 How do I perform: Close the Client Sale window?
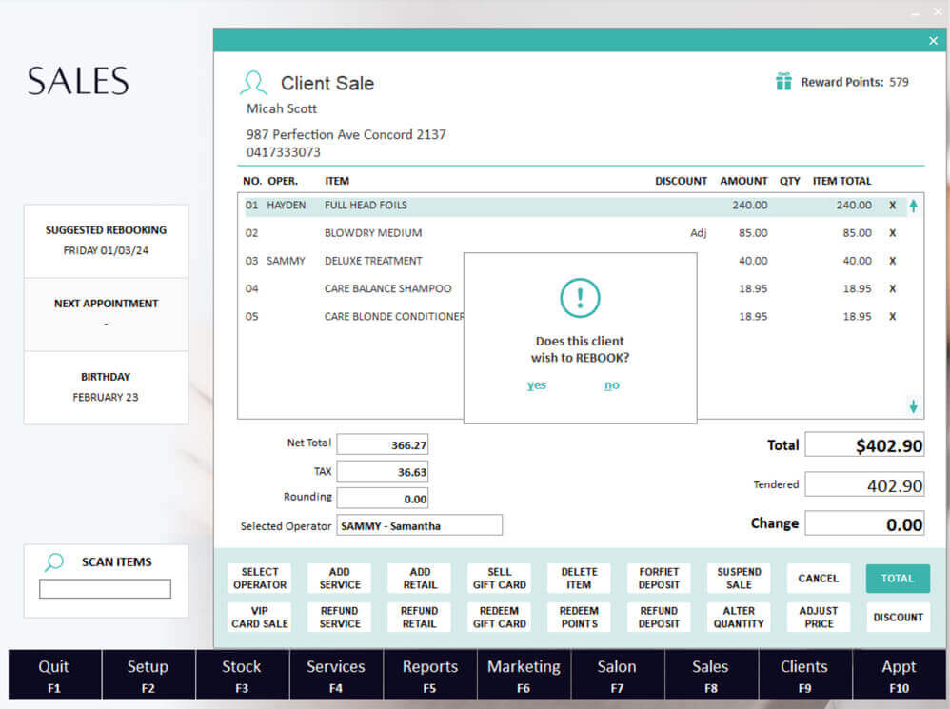coord(933,40)
